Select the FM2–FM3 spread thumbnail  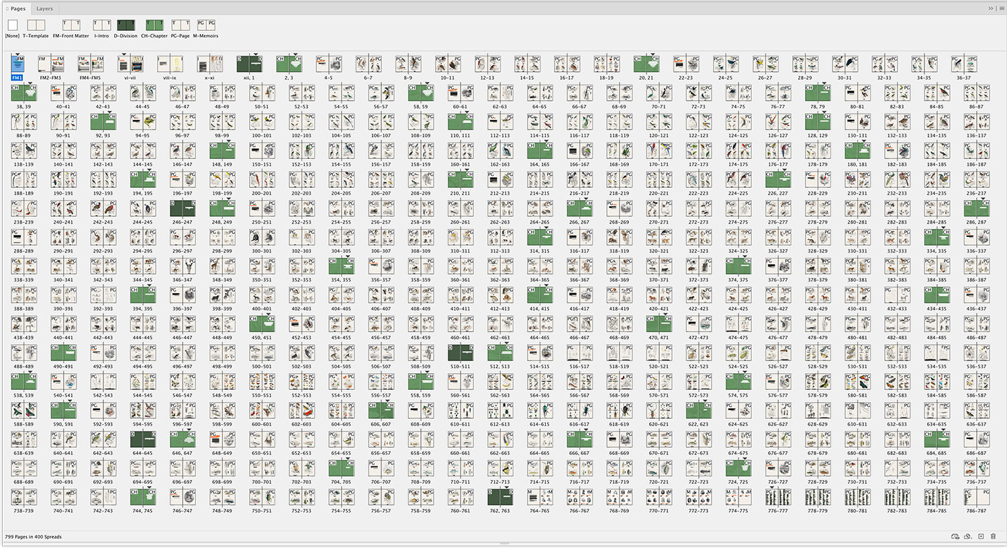[x=50, y=64]
